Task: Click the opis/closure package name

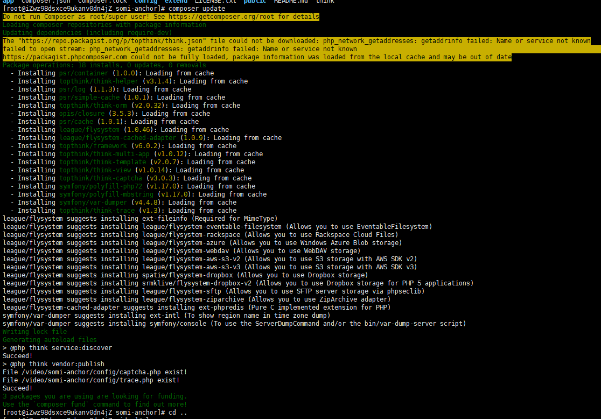Action: 82,114
